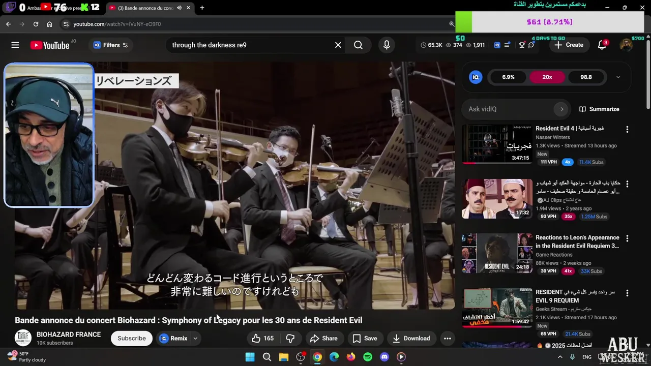Open the vidIQ trophy icon
Viewport: 651px width, 366px height.
click(522, 45)
